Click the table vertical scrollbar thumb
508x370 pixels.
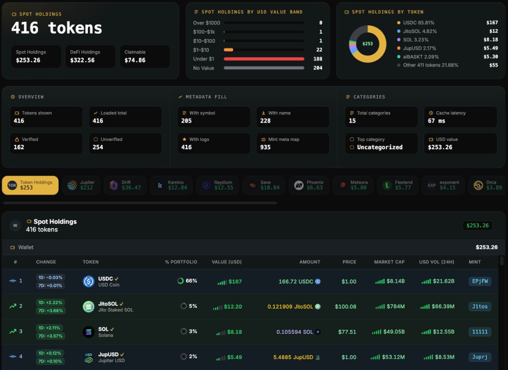tap(502, 261)
